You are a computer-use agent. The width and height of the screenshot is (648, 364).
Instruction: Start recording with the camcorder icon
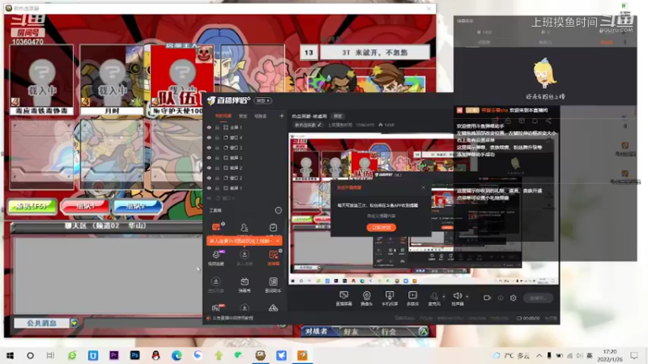488,298
